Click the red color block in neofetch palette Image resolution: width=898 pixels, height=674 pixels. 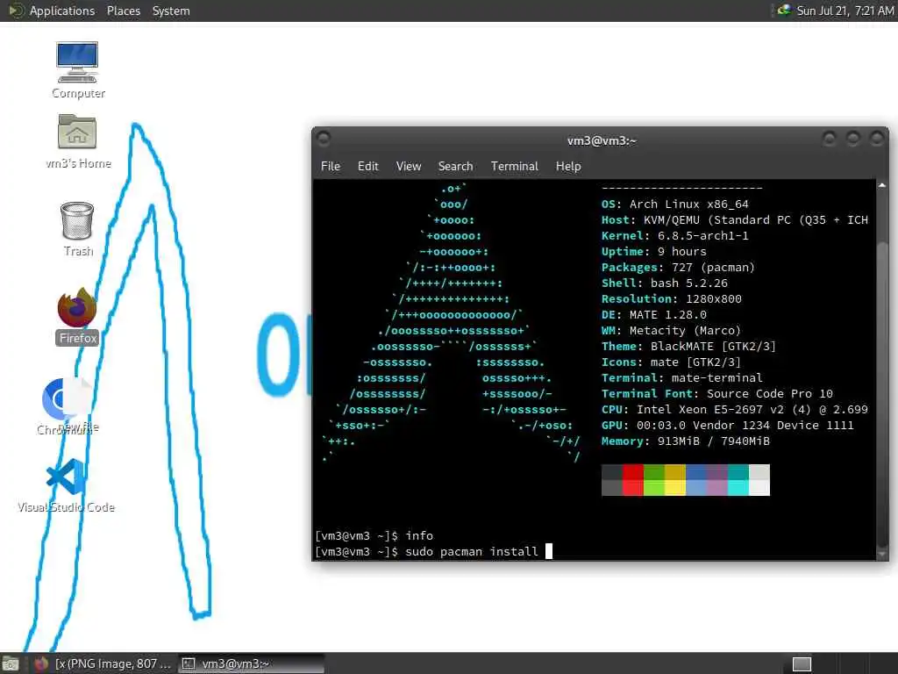(633, 480)
